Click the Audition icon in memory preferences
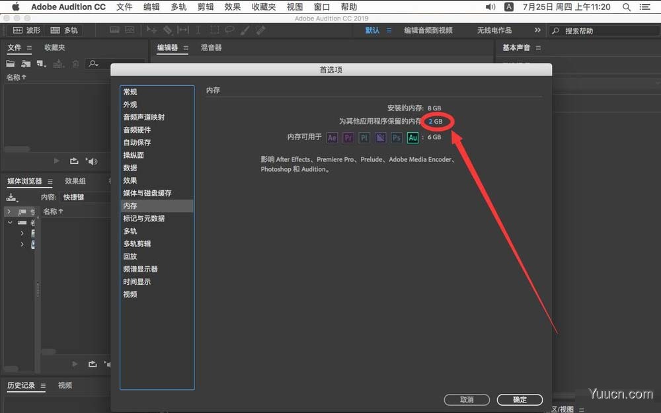Viewport: 661px width, 413px height. (x=412, y=137)
